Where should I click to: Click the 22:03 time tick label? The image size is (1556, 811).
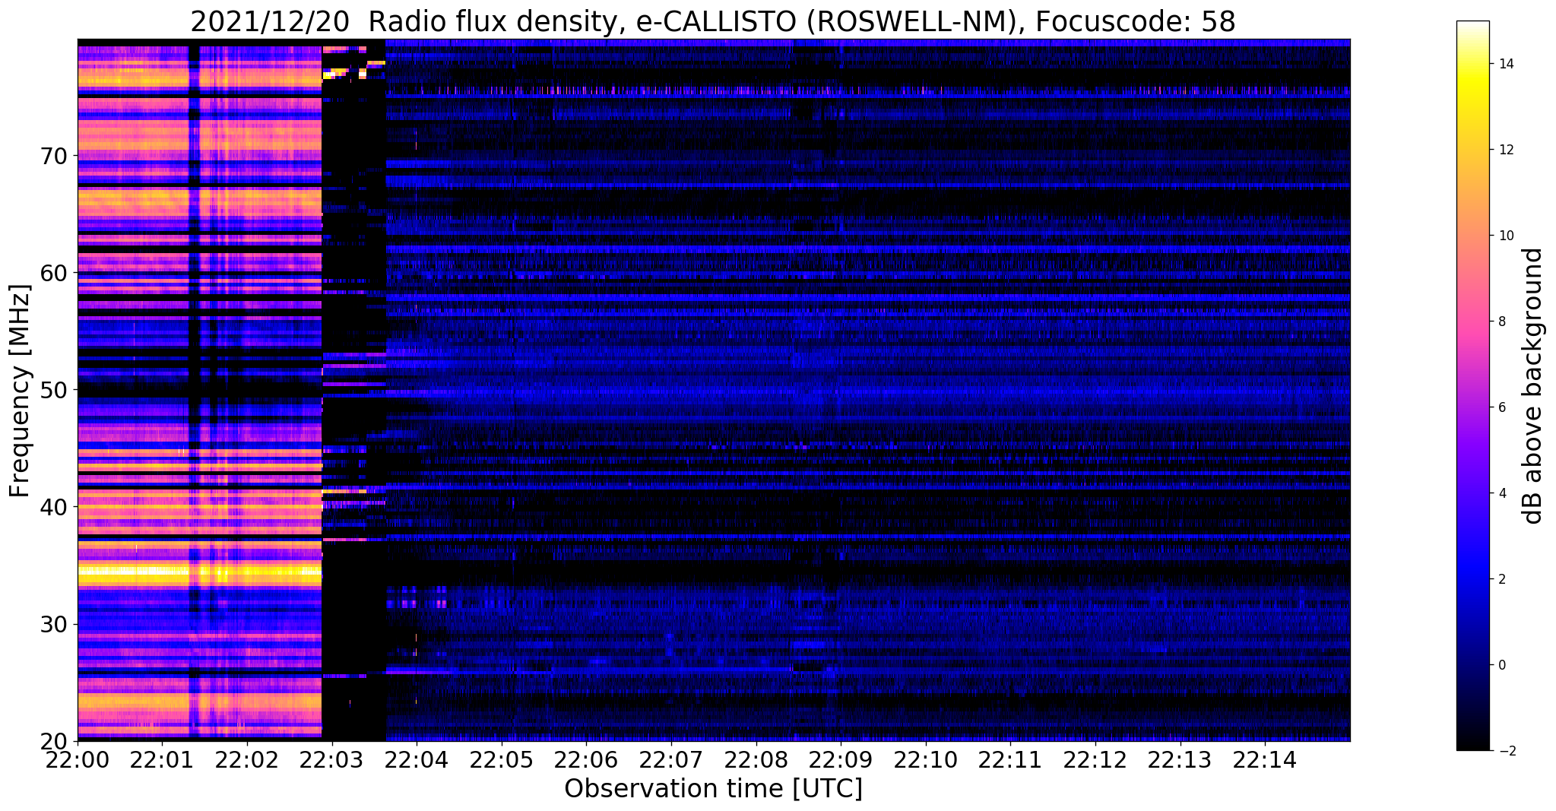[x=332, y=760]
